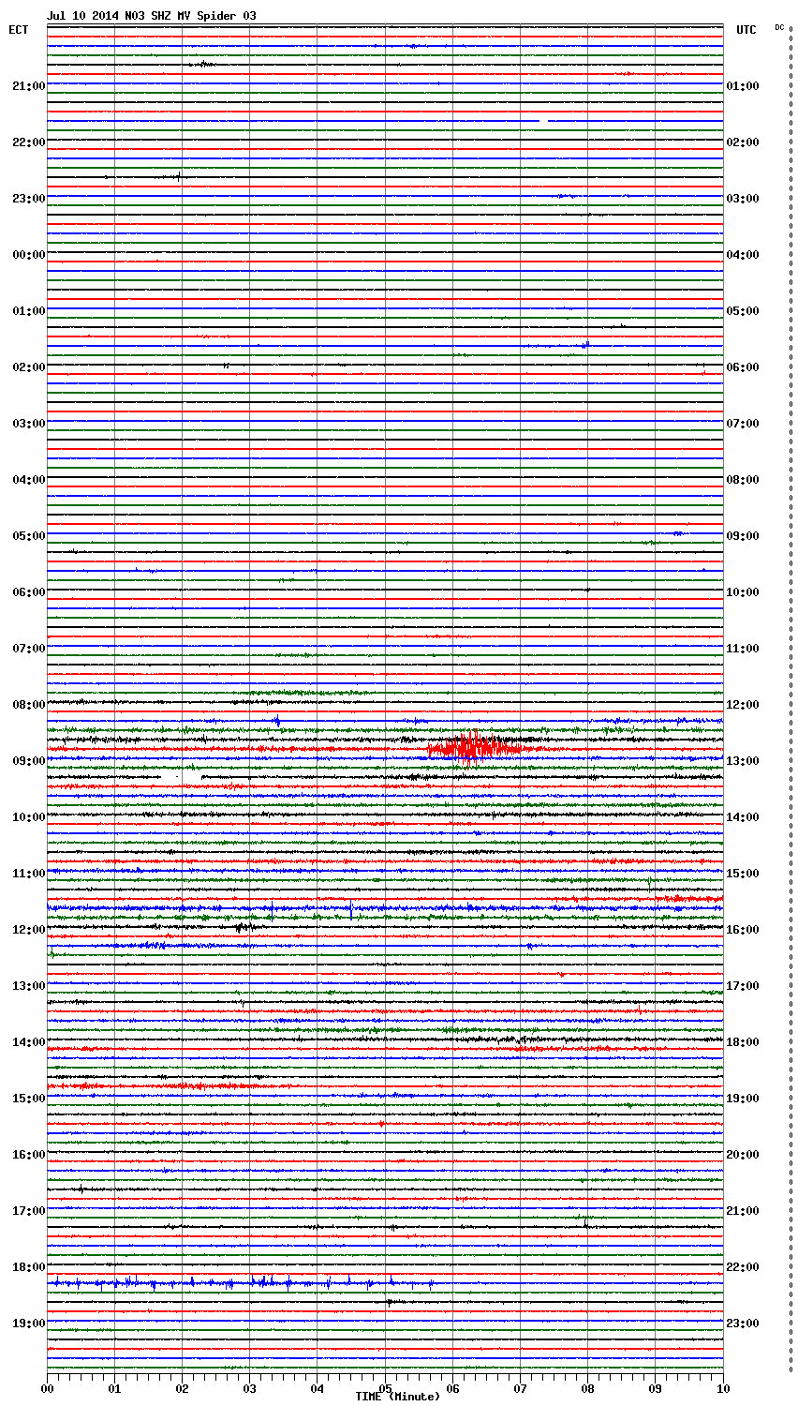Screen dimensions: 798x1406
Task: Select the ECT 22:00 hour label
Action: click(28, 142)
